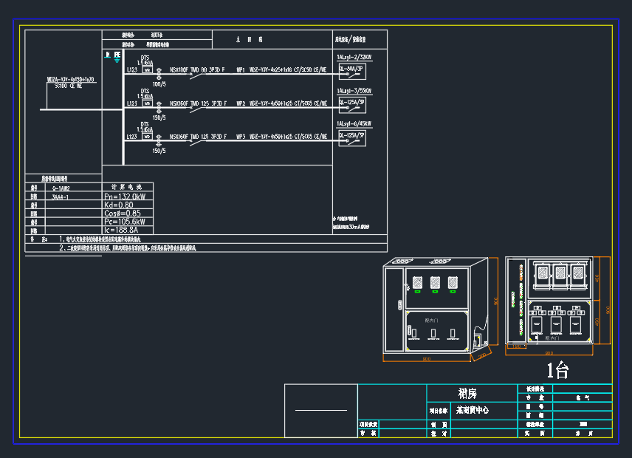The width and height of the screenshot is (632, 458).
Task: Click the N neutral bar label
Action: (x=108, y=55)
